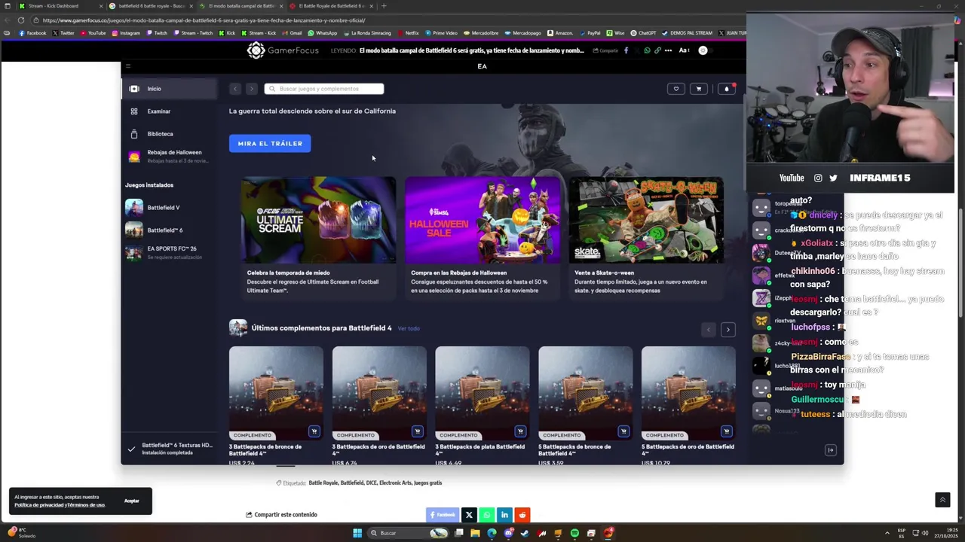This screenshot has height=542, width=965.
Task: Open the Política de privacidad y términos link
Action: tap(60, 505)
